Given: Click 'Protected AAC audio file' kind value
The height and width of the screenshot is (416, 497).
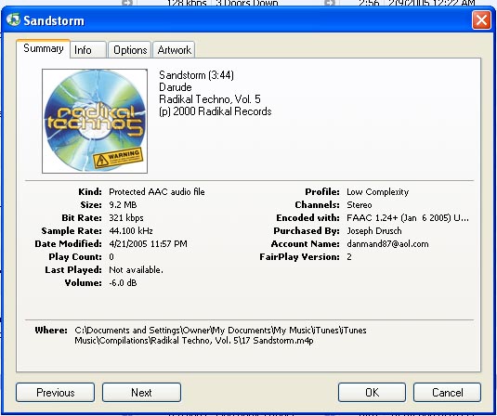Looking at the screenshot, I should 157,191.
